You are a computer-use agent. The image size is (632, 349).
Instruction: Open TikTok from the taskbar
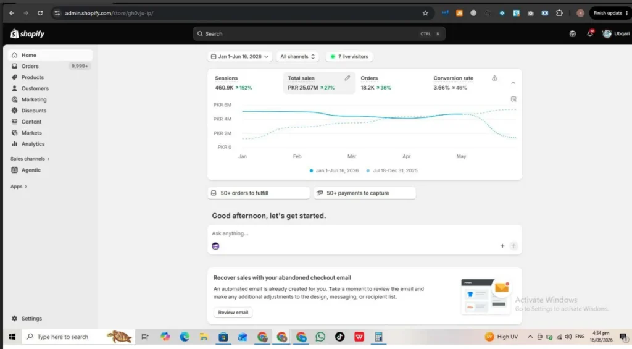340,337
